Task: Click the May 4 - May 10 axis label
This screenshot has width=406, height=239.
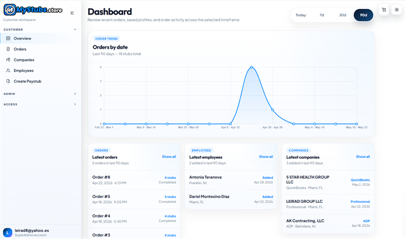Action: [x=315, y=127]
